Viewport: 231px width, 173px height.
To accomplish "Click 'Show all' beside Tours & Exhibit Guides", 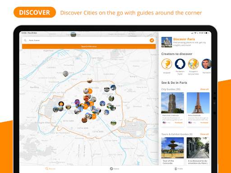I will click(x=204, y=134).
